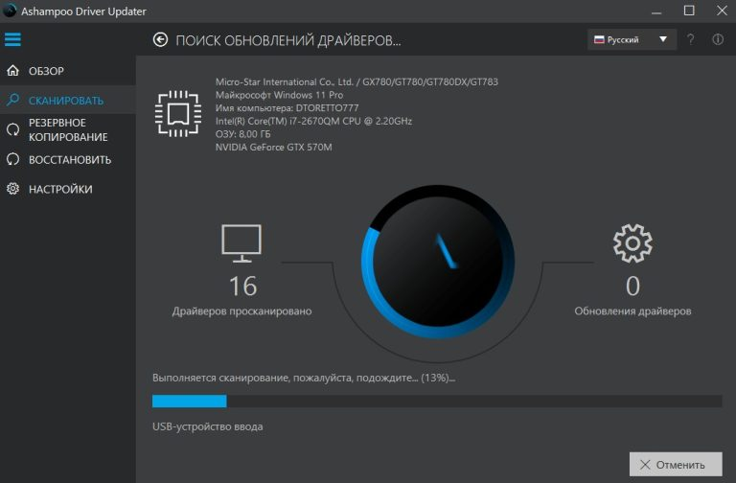
Task: Open the language selector showing Русский
Action: pos(632,39)
